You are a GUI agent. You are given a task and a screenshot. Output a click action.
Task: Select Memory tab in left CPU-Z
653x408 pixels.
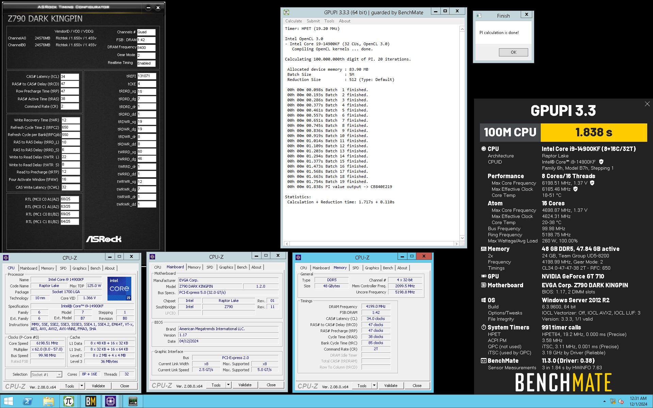pyautogui.click(x=48, y=268)
